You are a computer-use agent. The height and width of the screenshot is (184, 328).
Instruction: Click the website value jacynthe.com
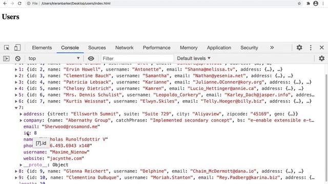click(x=66, y=158)
